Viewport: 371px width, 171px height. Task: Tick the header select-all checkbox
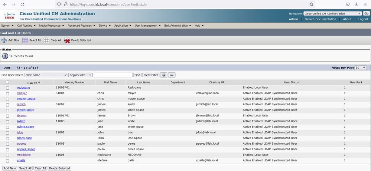[x=7, y=82]
